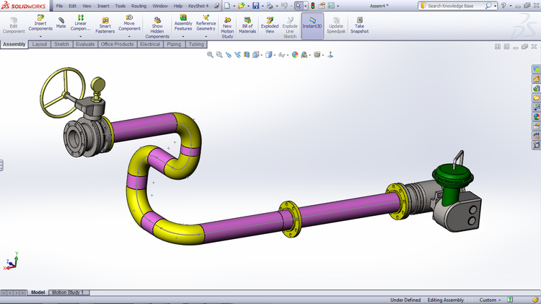Expand the Assembly Features dropdown arrow

coord(183,37)
